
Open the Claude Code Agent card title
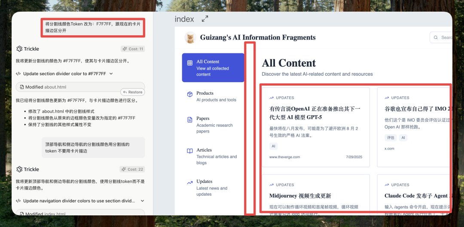(x=418, y=196)
